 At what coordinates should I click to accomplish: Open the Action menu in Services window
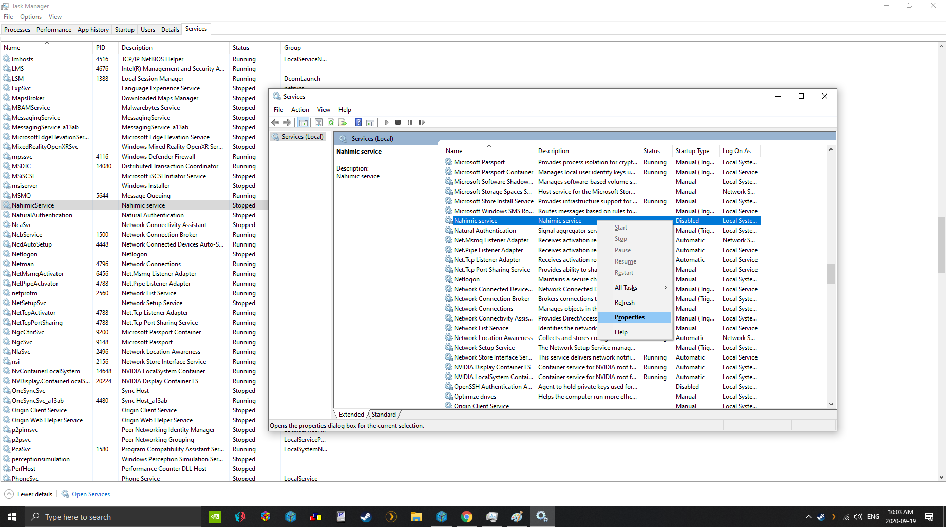tap(300, 110)
